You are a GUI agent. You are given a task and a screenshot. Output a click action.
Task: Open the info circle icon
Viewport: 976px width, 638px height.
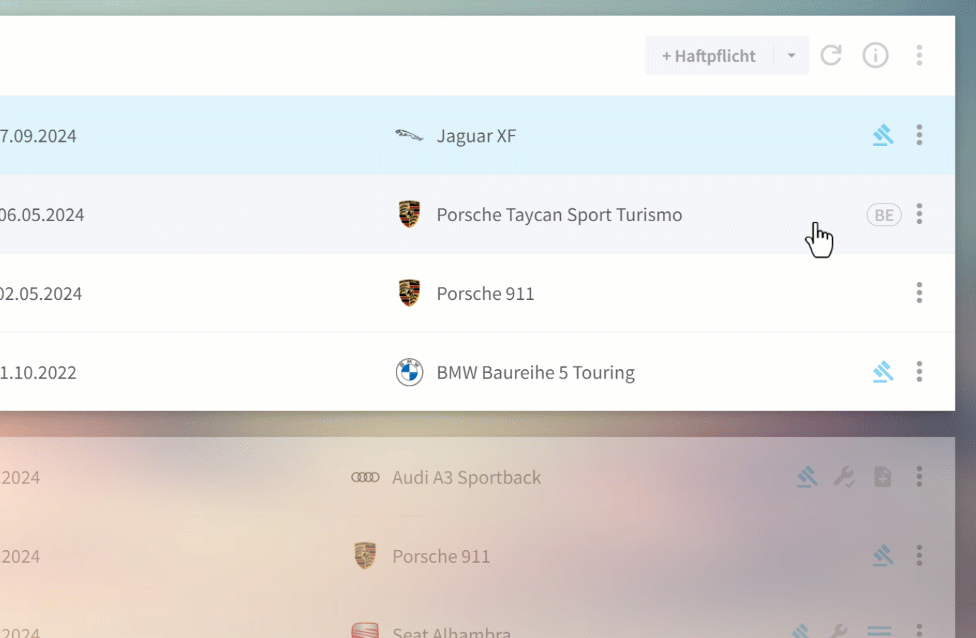[875, 55]
